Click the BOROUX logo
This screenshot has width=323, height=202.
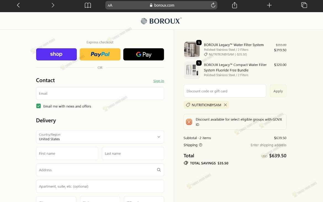pyautogui.click(x=161, y=21)
